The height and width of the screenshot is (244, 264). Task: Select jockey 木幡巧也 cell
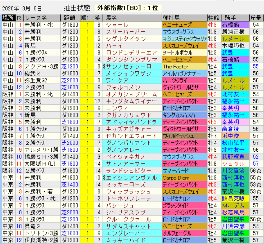(233, 46)
